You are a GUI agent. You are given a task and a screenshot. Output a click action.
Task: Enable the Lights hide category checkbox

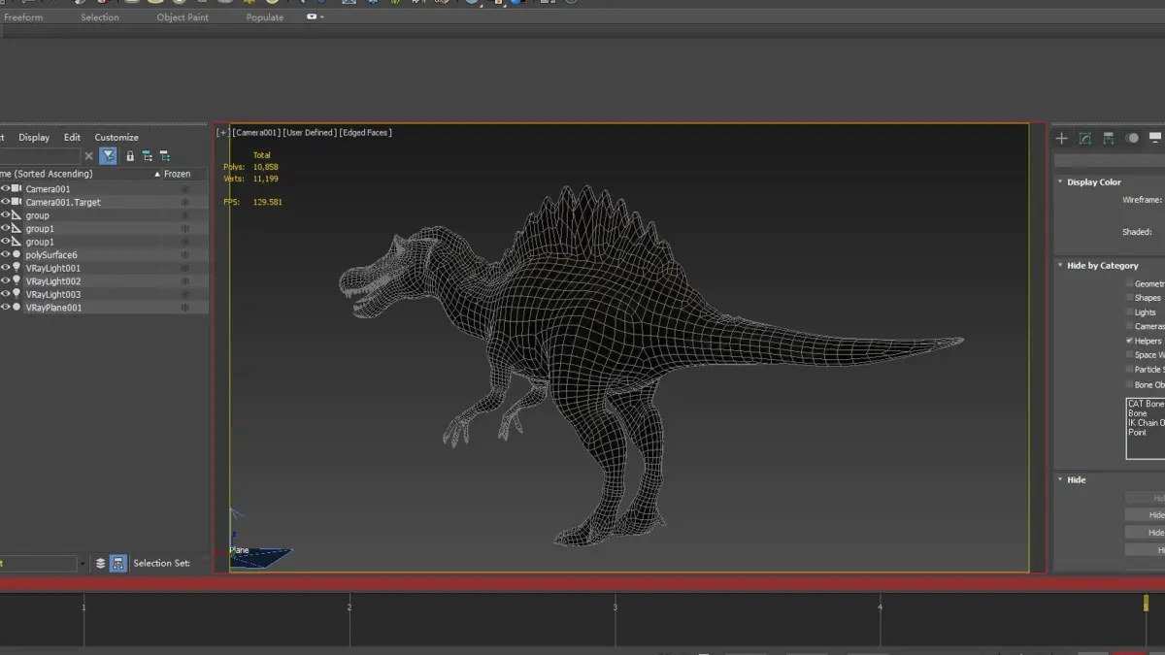point(1129,312)
